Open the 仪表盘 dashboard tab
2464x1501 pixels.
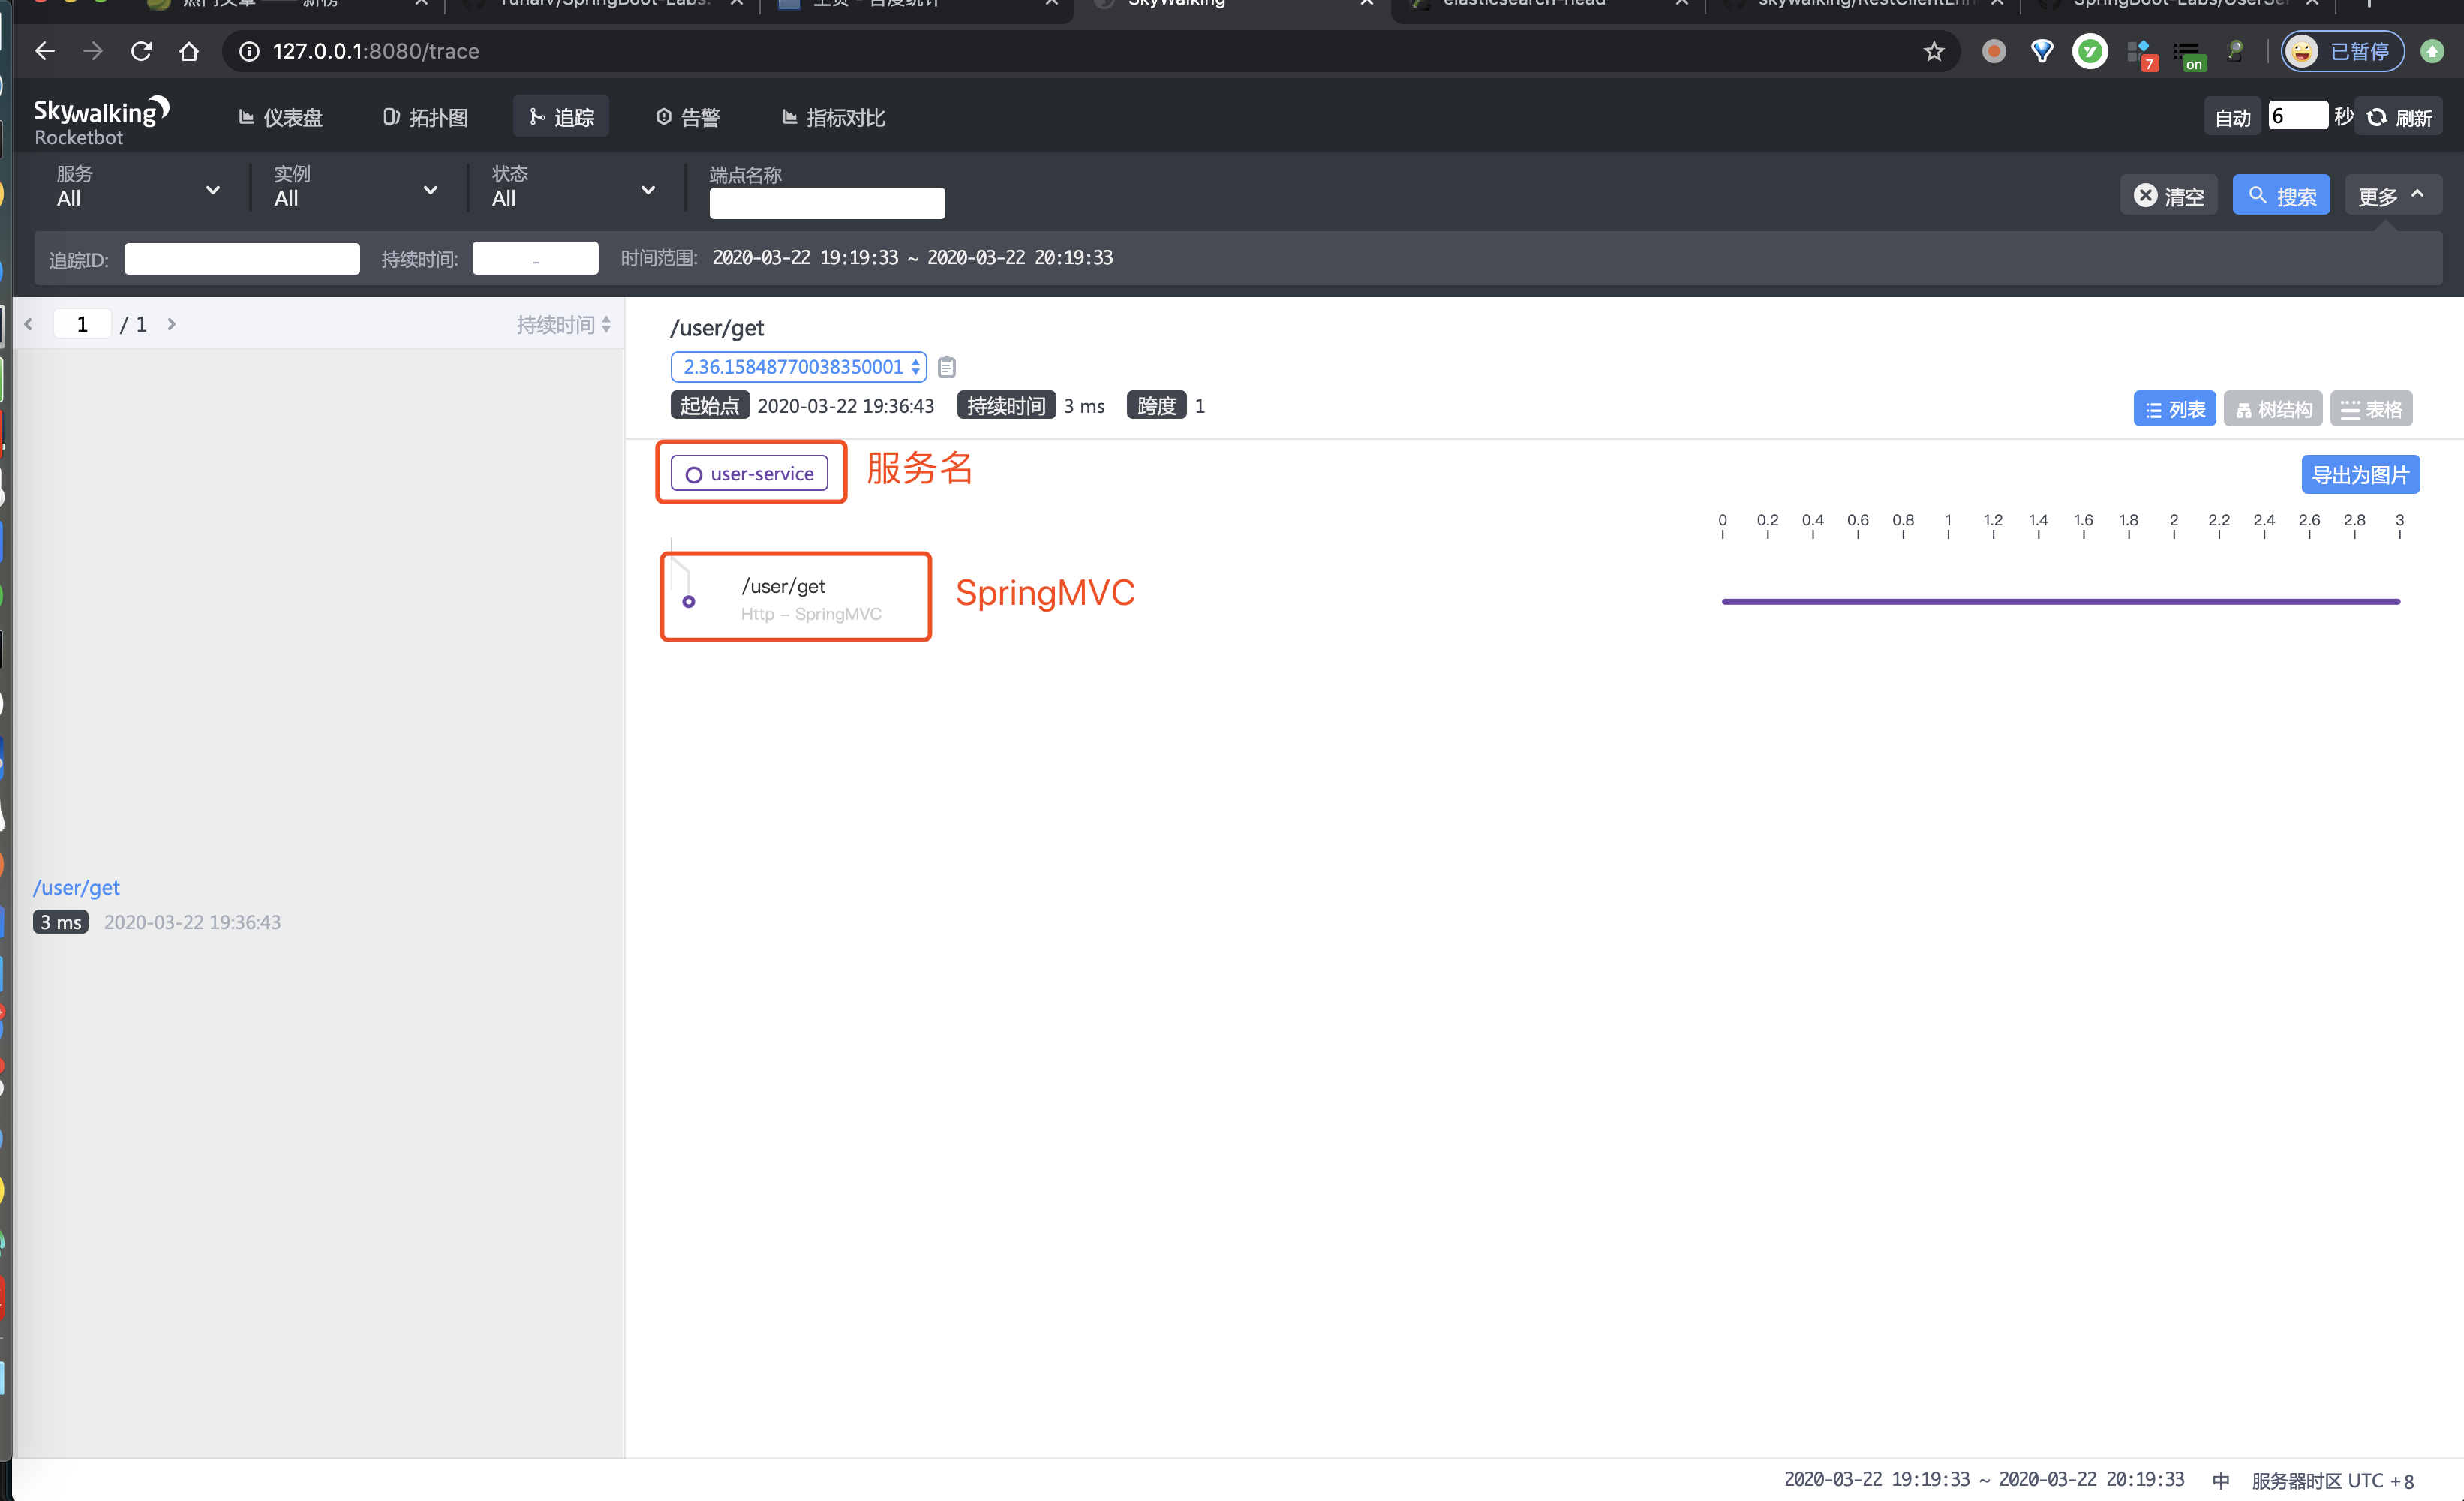click(280, 118)
